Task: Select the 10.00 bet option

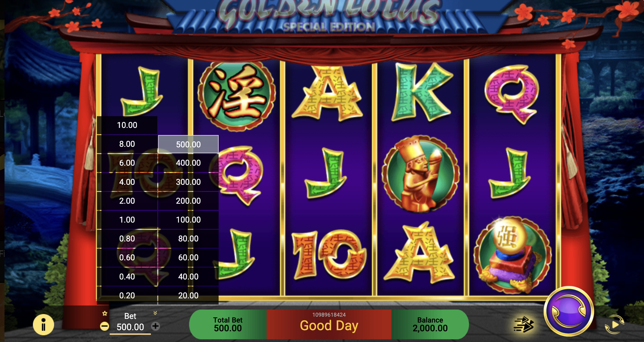Action: [127, 125]
